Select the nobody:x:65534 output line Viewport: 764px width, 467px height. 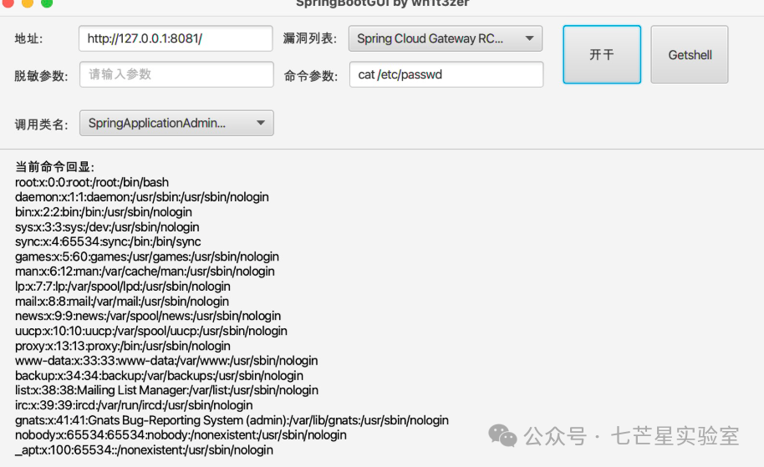click(181, 435)
